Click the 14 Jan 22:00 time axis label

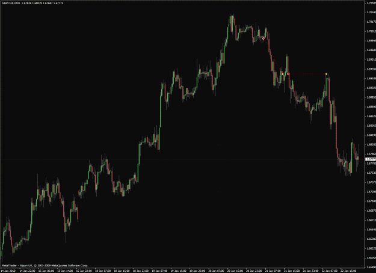click(27, 271)
